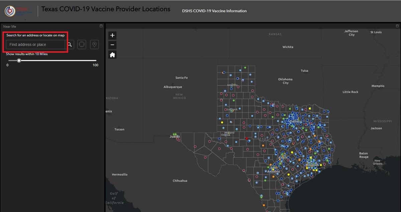Maximize the Near Me panel
Viewport: 401px width, 212px height.
101,26
